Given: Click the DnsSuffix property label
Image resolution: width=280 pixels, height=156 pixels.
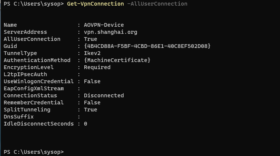Looking at the screenshot, I should [x=19, y=117].
